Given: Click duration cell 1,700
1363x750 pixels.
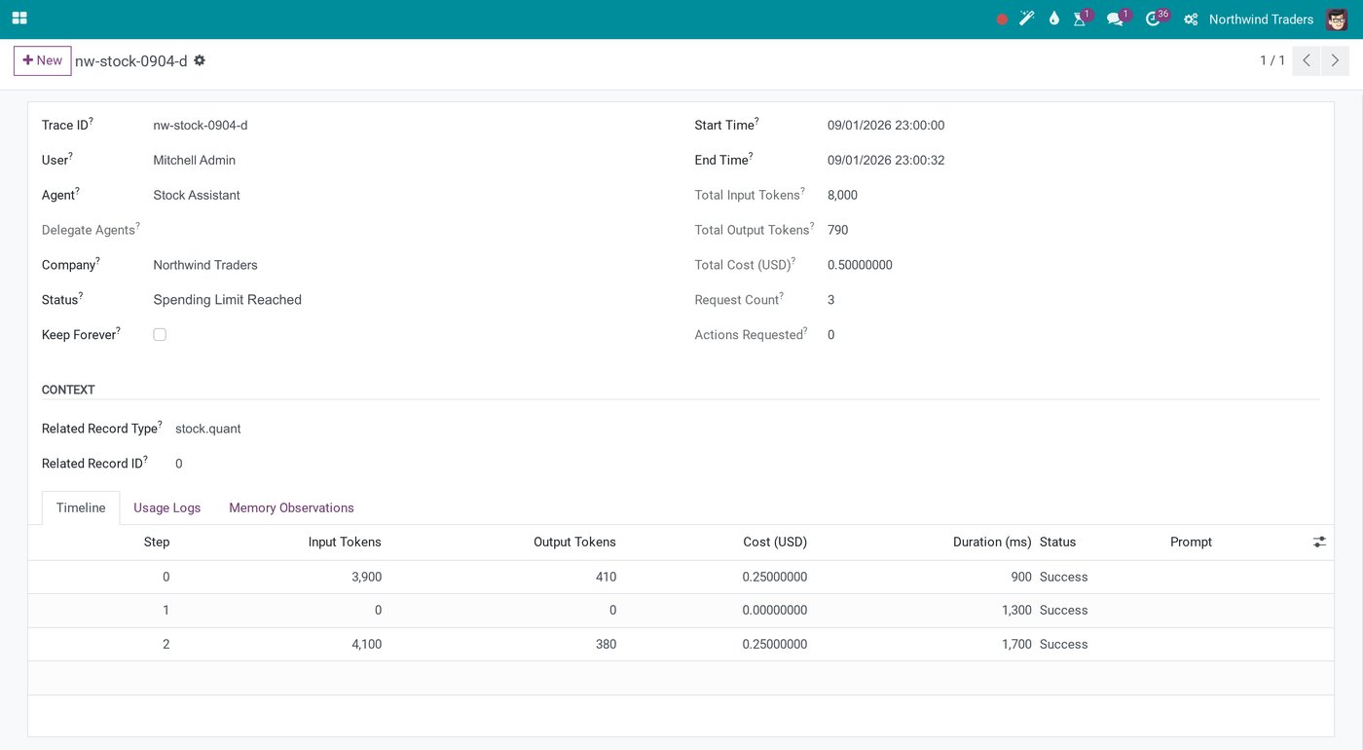Looking at the screenshot, I should (x=1016, y=644).
